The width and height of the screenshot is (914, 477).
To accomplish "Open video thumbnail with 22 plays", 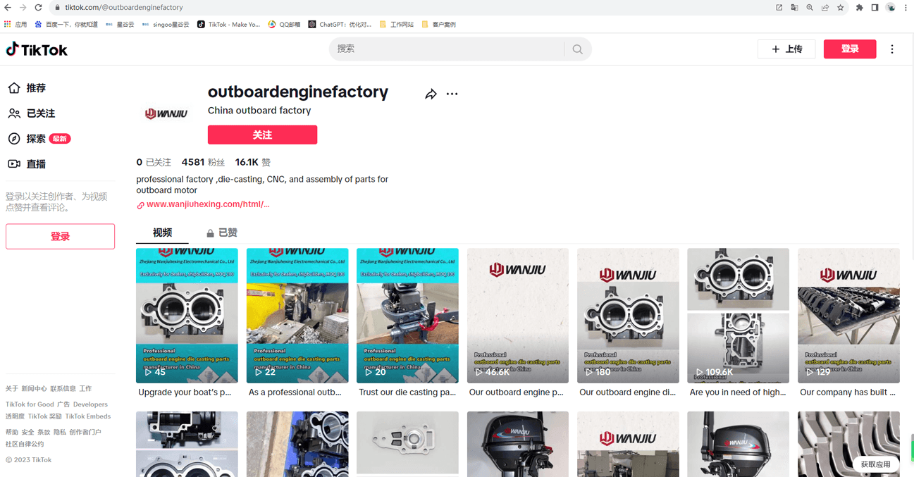I will click(x=297, y=316).
